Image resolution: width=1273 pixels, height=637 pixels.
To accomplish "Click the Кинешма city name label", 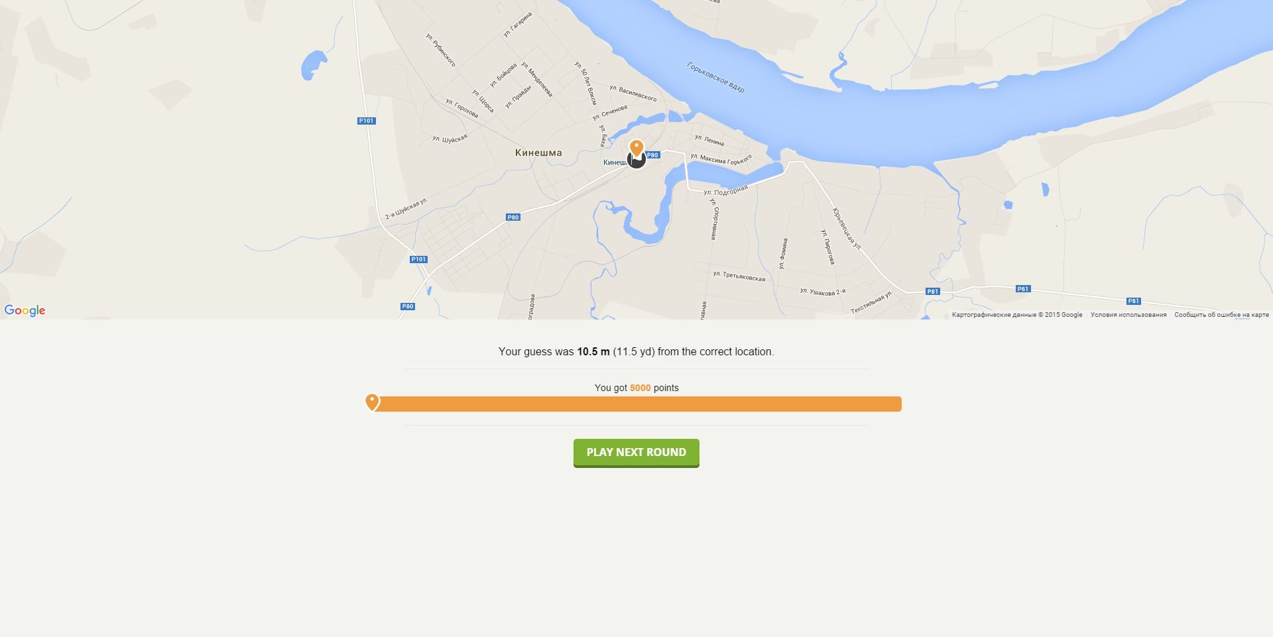I will pos(538,152).
